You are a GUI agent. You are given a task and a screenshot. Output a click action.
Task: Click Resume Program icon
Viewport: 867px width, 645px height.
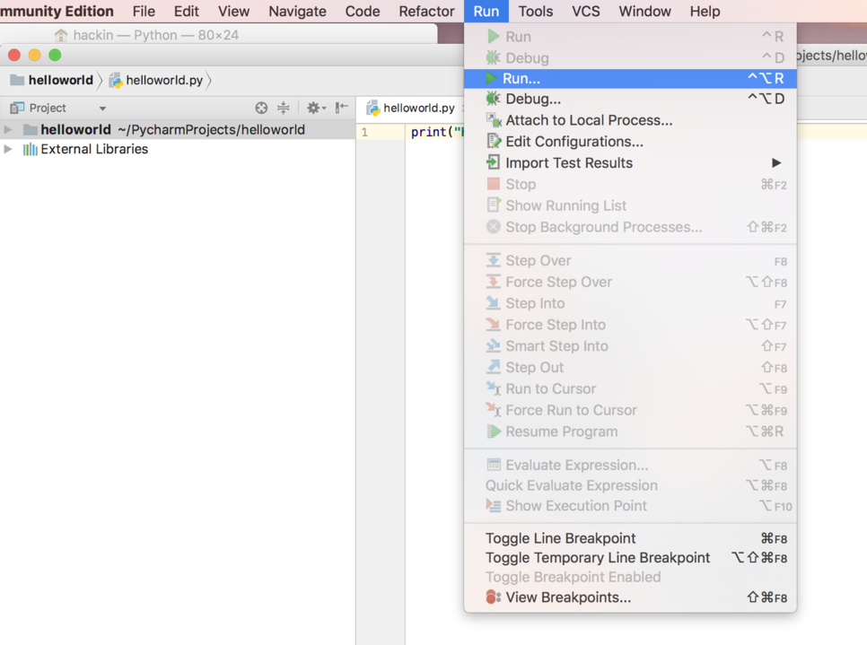494,431
